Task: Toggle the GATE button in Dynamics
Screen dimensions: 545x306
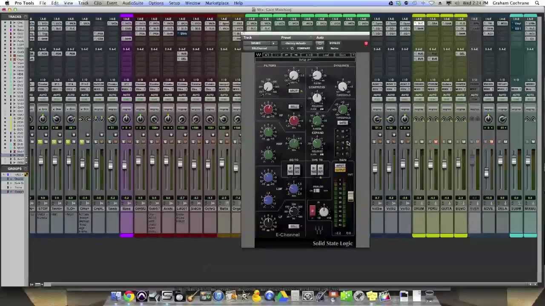Action: pos(342,123)
